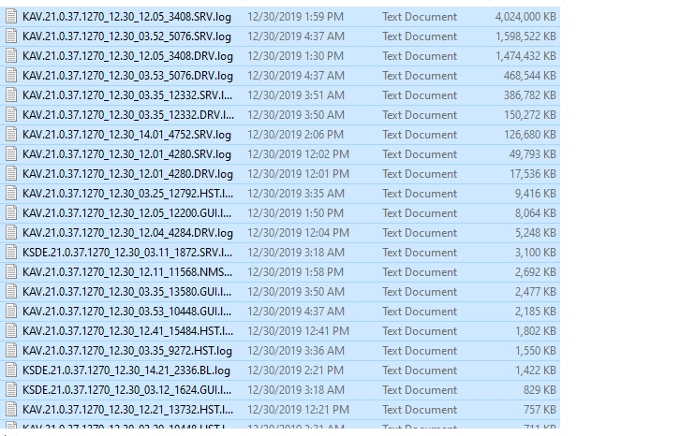695x436 pixels.
Task: Select the document icon of 14.01_4752.SRV.log
Action: (11, 135)
